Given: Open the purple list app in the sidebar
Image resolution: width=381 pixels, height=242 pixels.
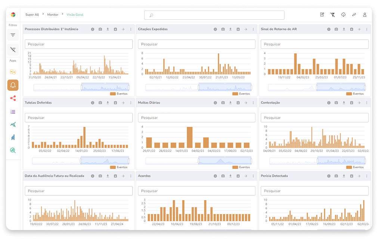Looking at the screenshot, I should click(x=13, y=112).
